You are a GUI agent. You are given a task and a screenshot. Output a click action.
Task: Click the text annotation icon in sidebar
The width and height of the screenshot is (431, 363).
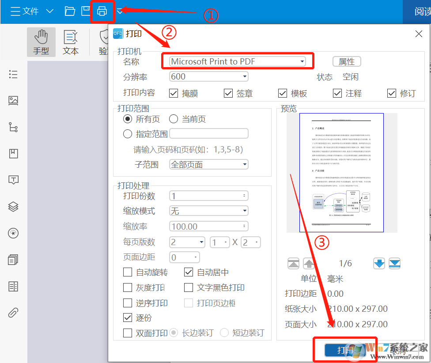pyautogui.click(x=13, y=180)
